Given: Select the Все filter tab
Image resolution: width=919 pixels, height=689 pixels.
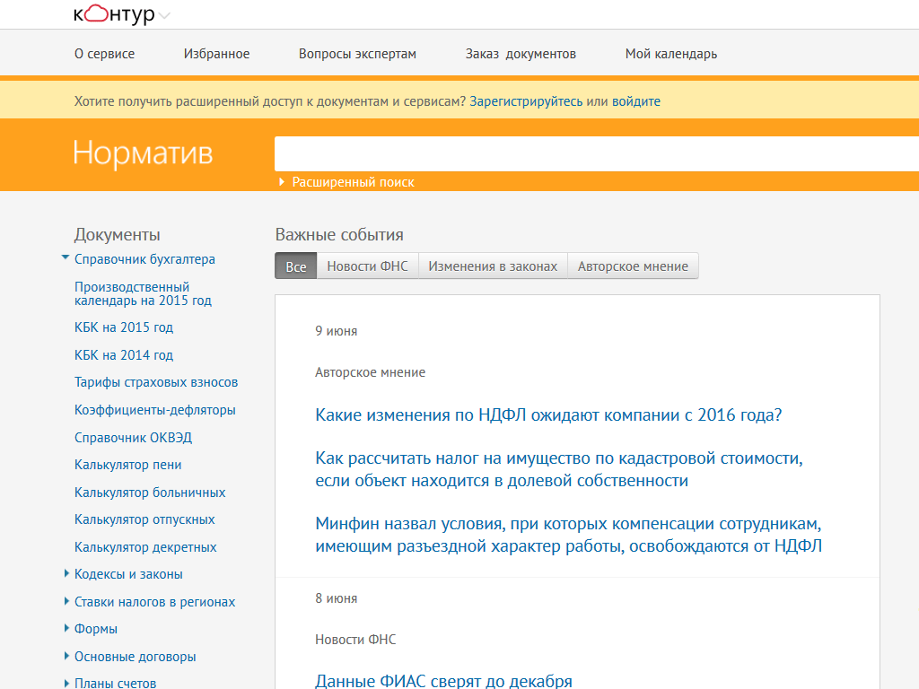Looking at the screenshot, I should tap(296, 266).
